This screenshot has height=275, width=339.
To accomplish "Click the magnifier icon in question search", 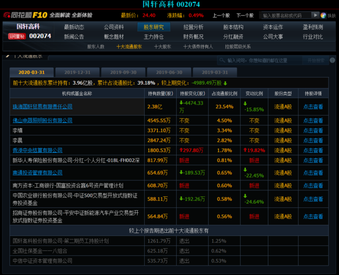I will pos(222,61).
